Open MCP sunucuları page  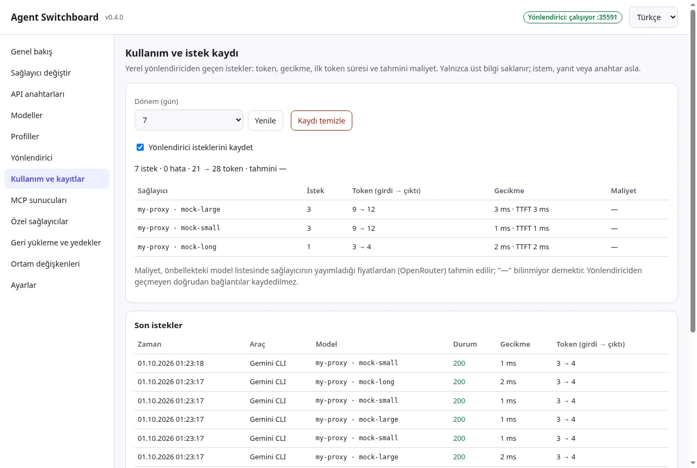(x=57, y=200)
